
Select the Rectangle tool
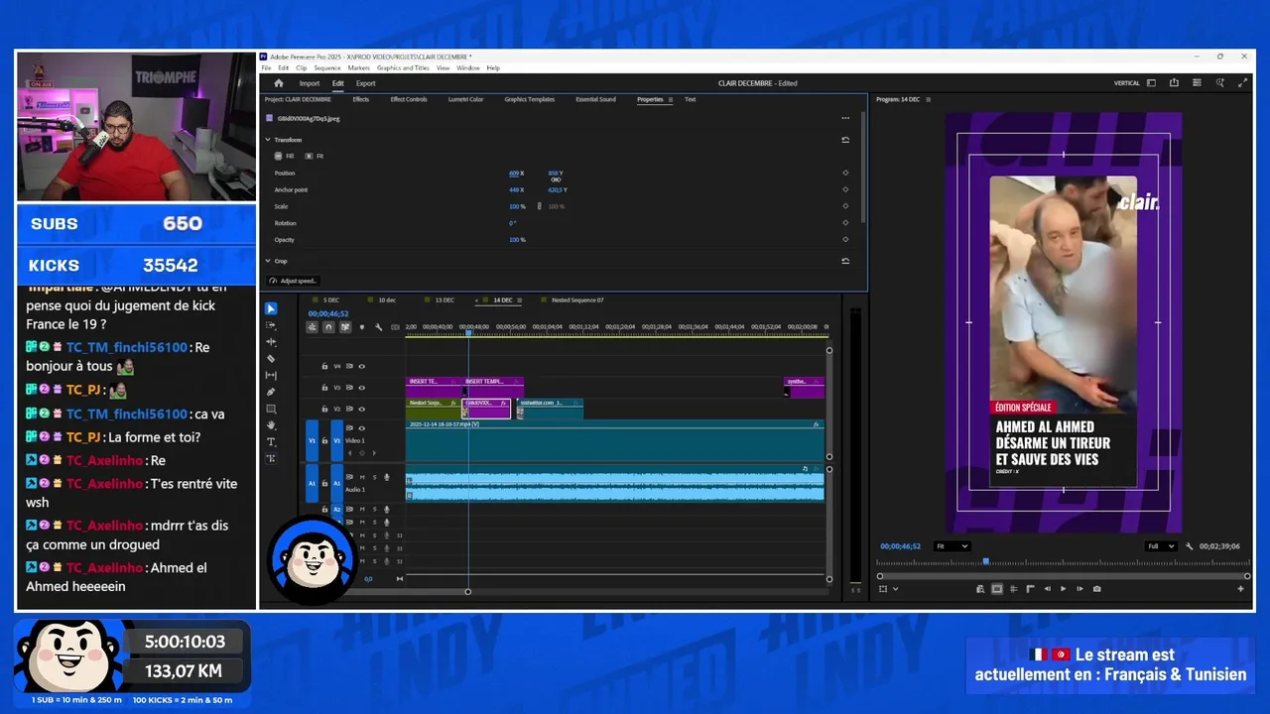click(x=271, y=409)
